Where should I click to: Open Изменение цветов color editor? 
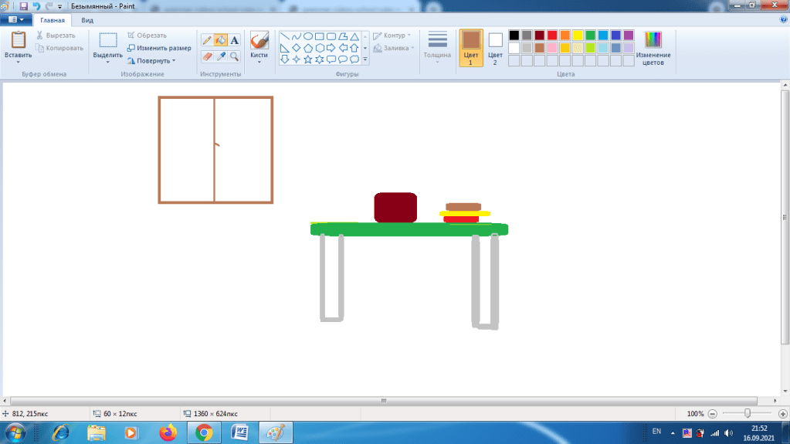click(x=653, y=47)
